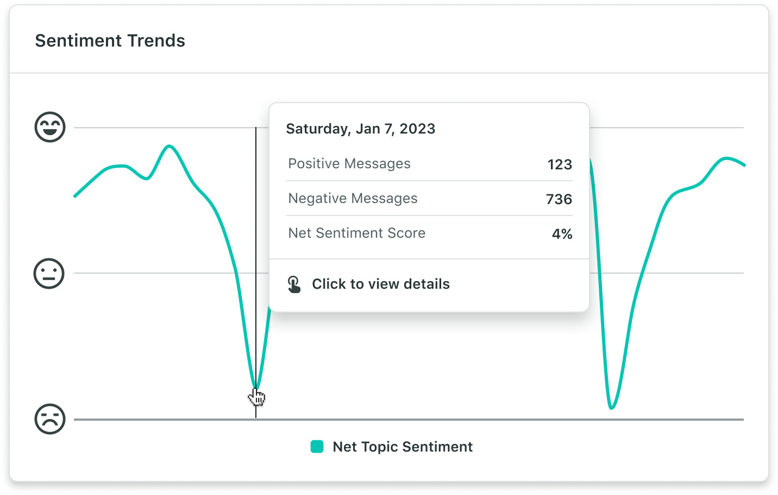This screenshot has height=495, width=778.
Task: Click the Sentiment Trends panel title
Action: 110,40
